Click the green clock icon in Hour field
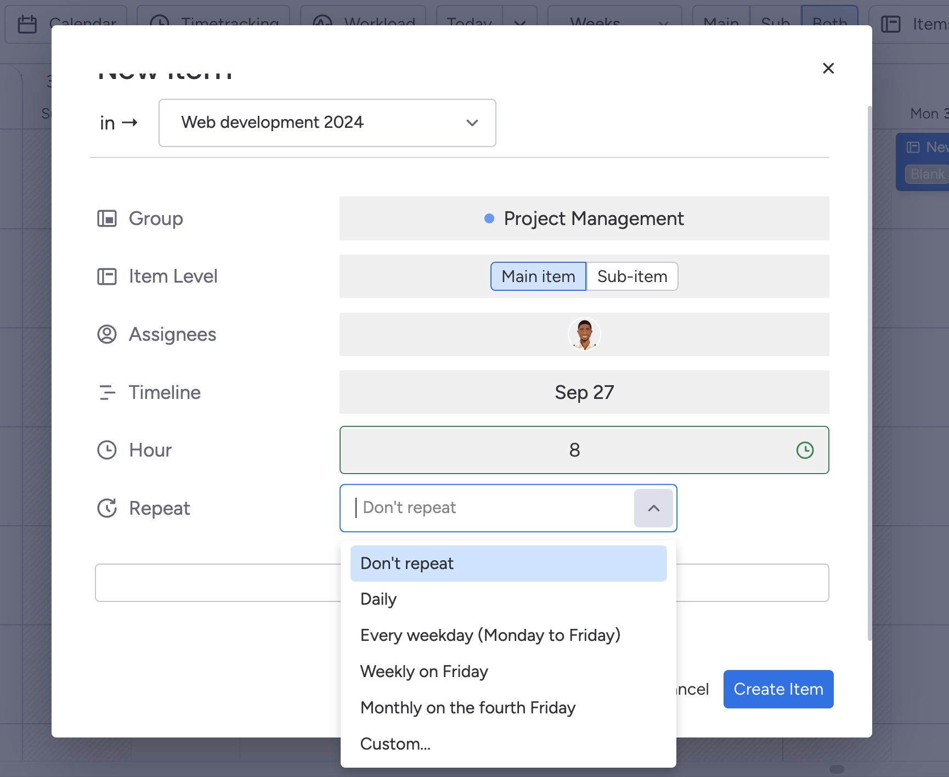This screenshot has width=949, height=777. click(805, 451)
